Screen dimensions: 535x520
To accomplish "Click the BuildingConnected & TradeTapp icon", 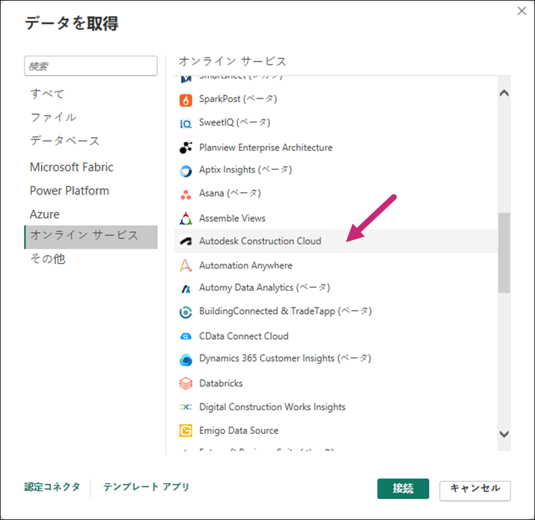I will click(186, 312).
